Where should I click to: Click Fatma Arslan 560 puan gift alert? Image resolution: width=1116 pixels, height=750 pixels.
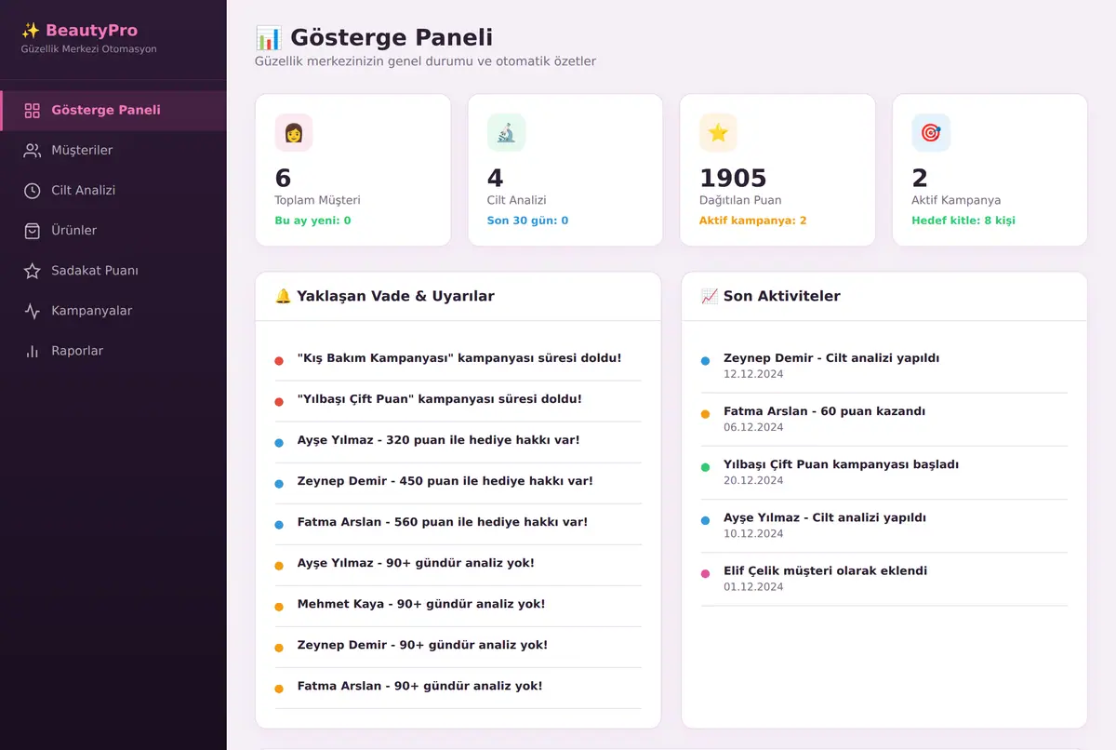click(458, 524)
